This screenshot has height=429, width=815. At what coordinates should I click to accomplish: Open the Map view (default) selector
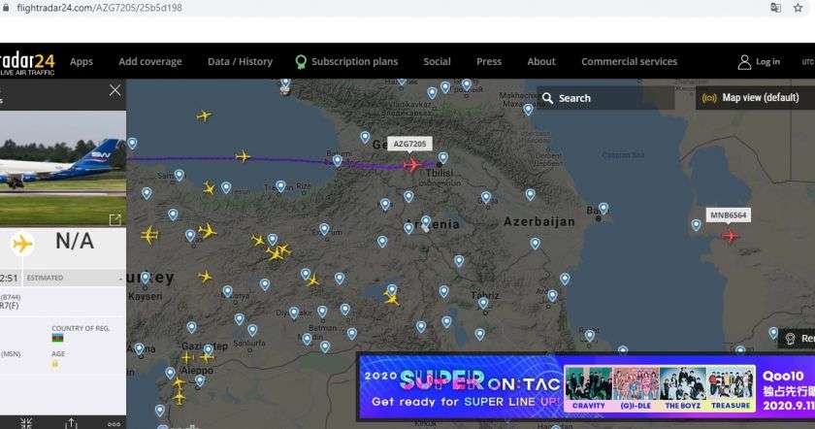pos(753,98)
